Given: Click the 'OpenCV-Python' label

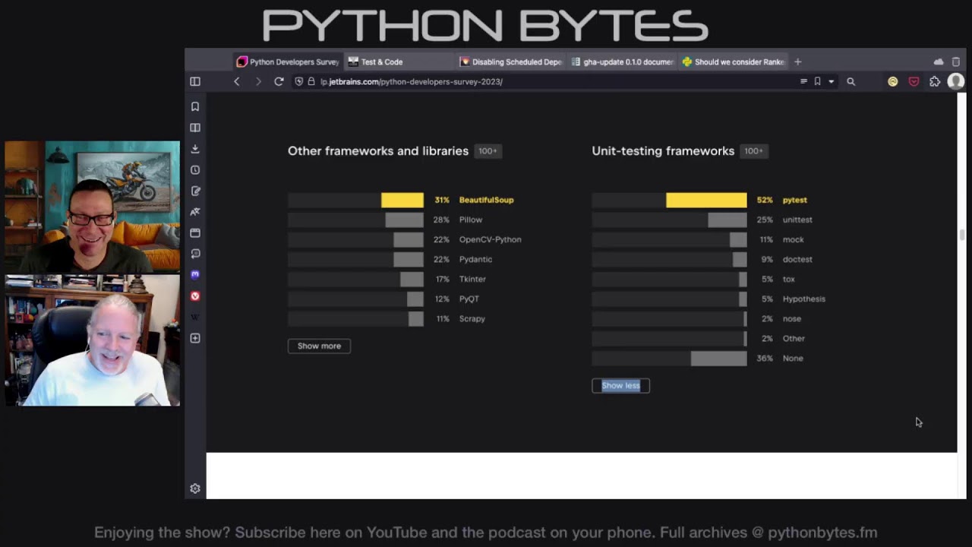Looking at the screenshot, I should [490, 239].
